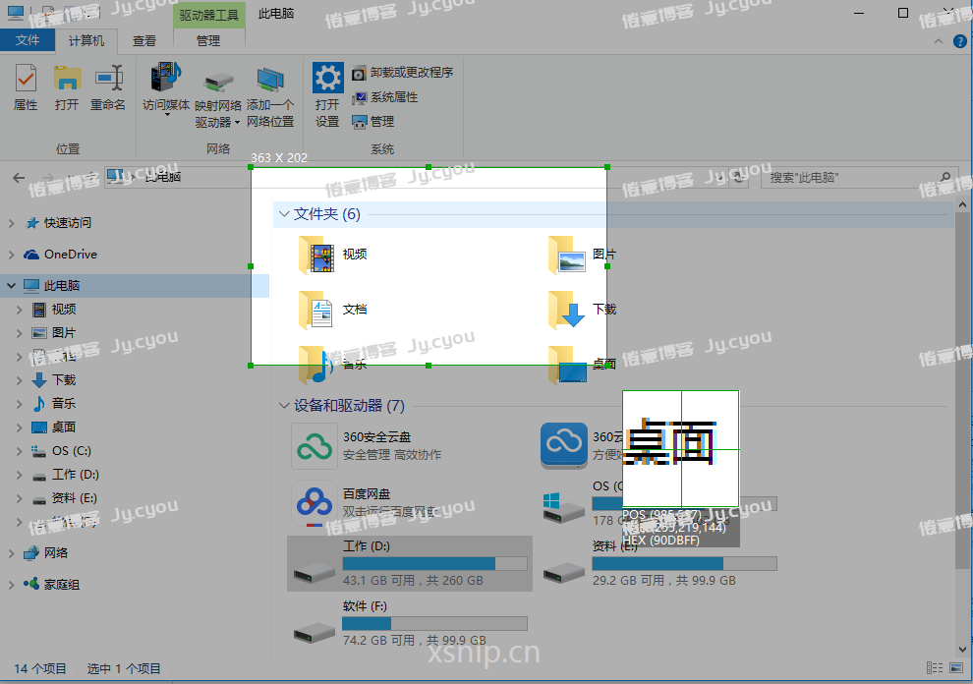Click the back navigation arrow

19,178
